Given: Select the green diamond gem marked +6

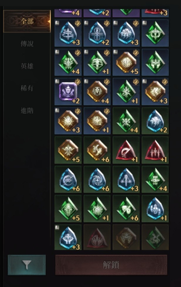Looking at the screenshot, I should click(126, 209).
